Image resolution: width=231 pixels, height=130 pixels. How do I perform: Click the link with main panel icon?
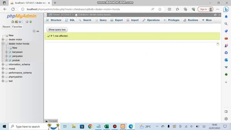[x=38, y=31]
